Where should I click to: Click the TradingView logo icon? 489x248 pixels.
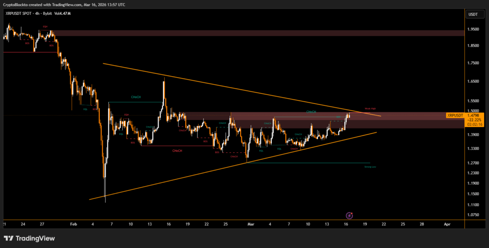point(8,238)
